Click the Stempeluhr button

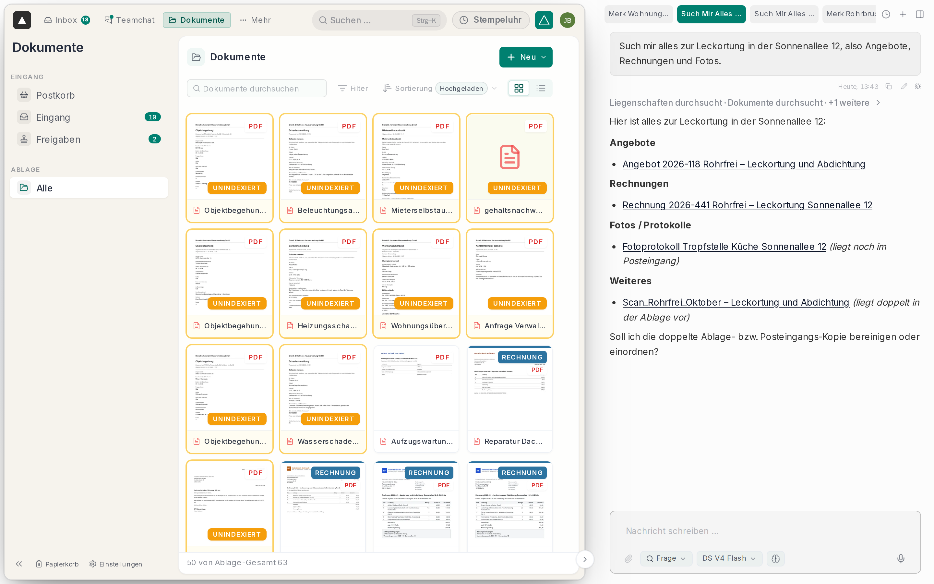(491, 20)
